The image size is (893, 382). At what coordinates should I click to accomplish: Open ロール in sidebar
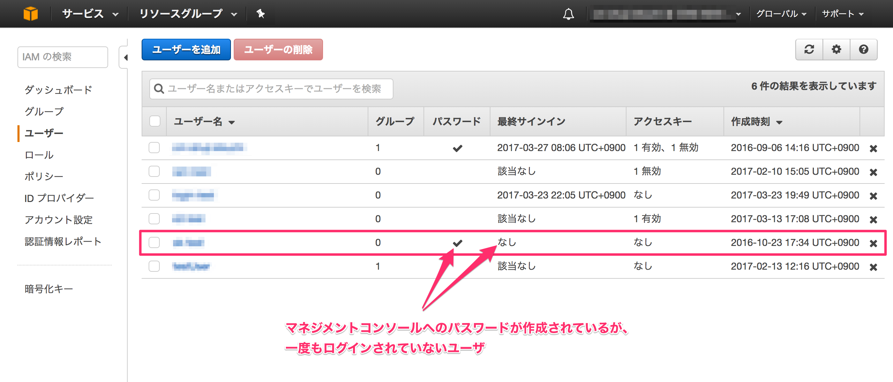coord(39,155)
